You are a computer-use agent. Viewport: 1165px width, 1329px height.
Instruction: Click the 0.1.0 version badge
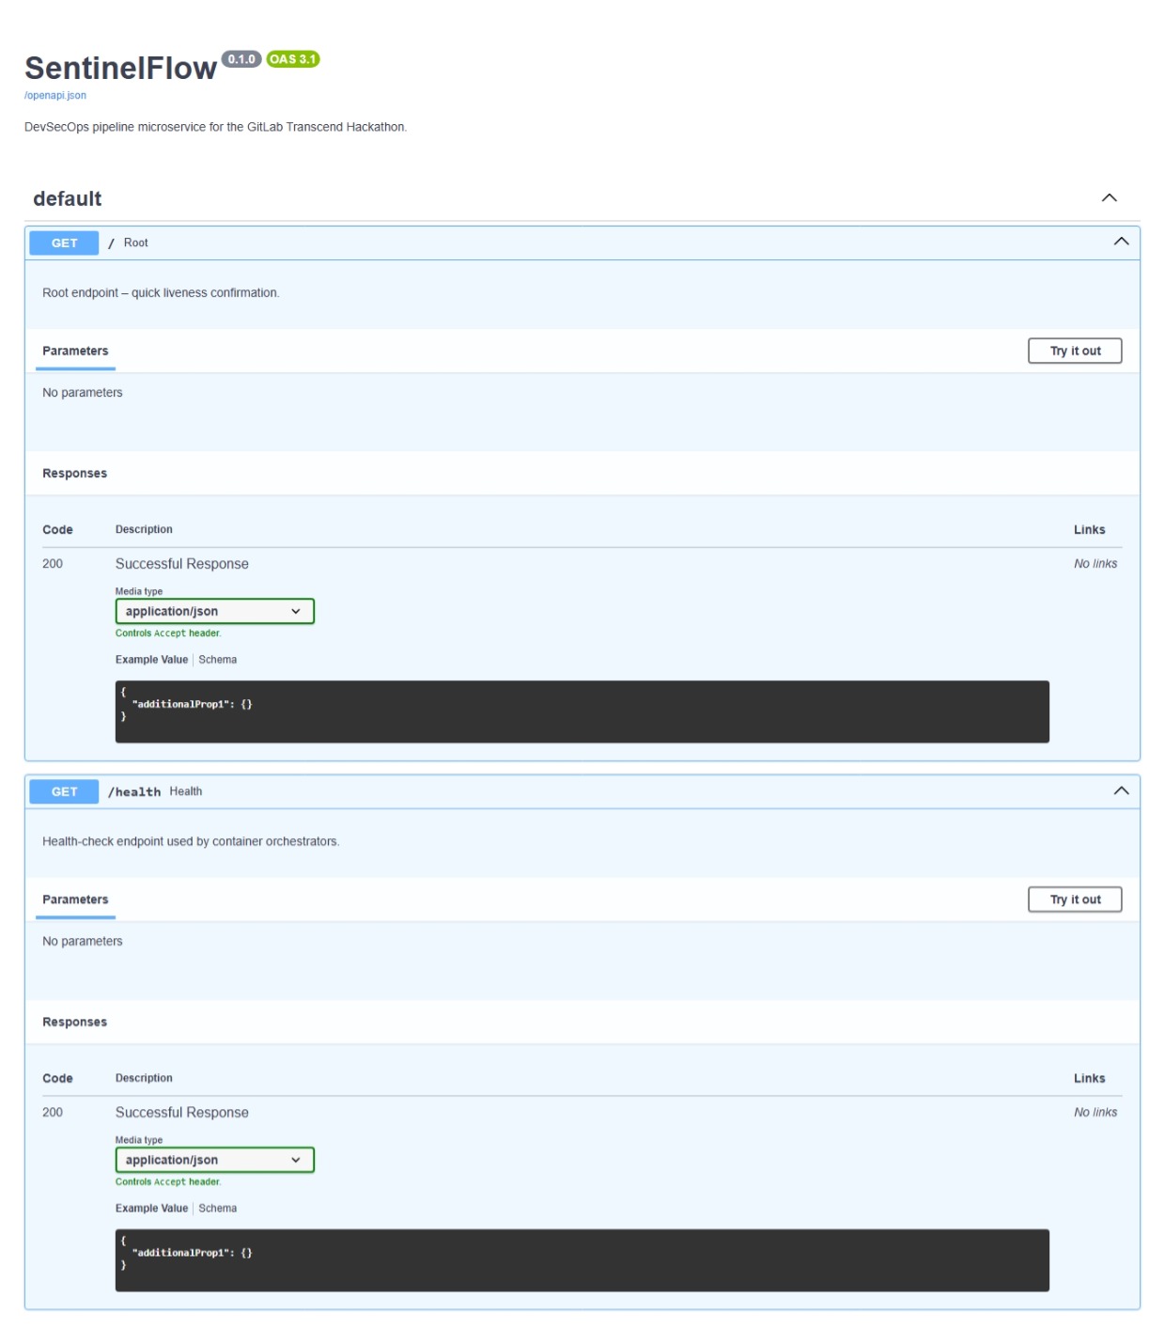click(241, 59)
